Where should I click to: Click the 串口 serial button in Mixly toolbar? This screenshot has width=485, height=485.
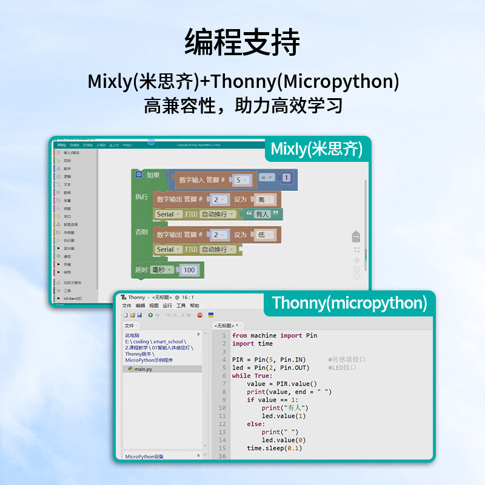(x=127, y=145)
